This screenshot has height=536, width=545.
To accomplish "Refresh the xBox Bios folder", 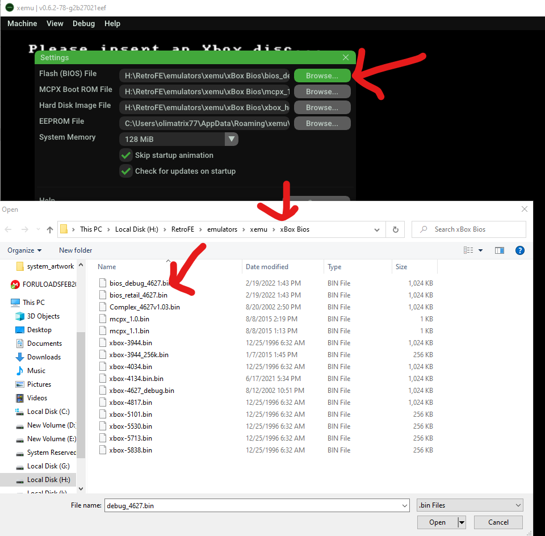I will pyautogui.click(x=396, y=230).
